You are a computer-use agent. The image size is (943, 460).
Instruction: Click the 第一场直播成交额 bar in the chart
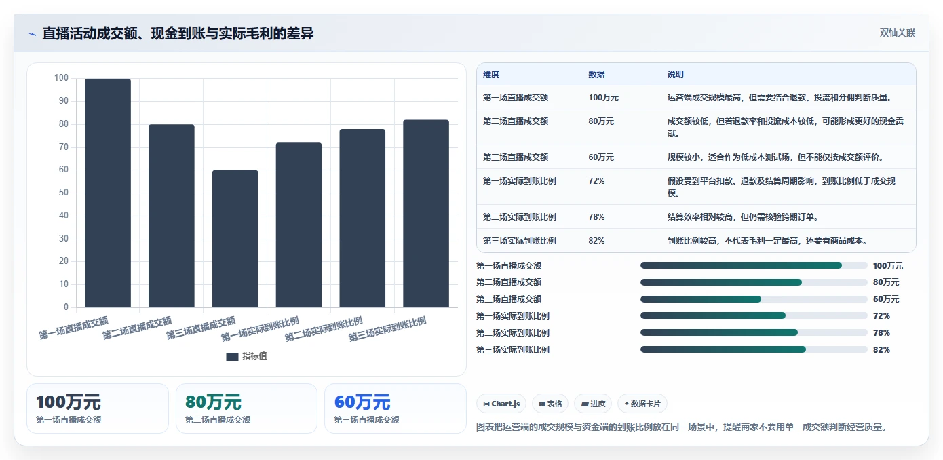click(x=108, y=193)
